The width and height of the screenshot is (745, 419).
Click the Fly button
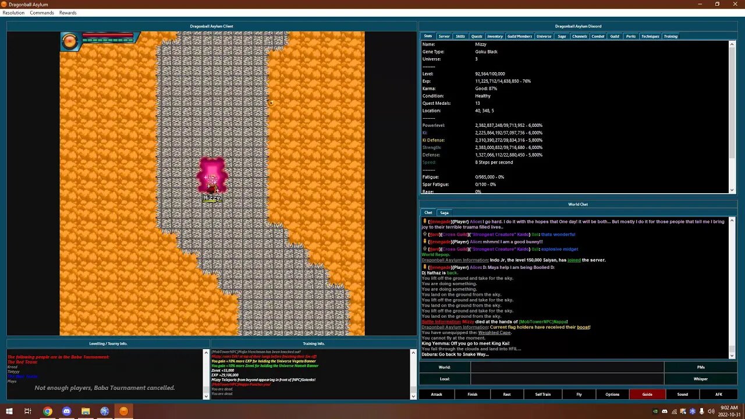point(579,394)
